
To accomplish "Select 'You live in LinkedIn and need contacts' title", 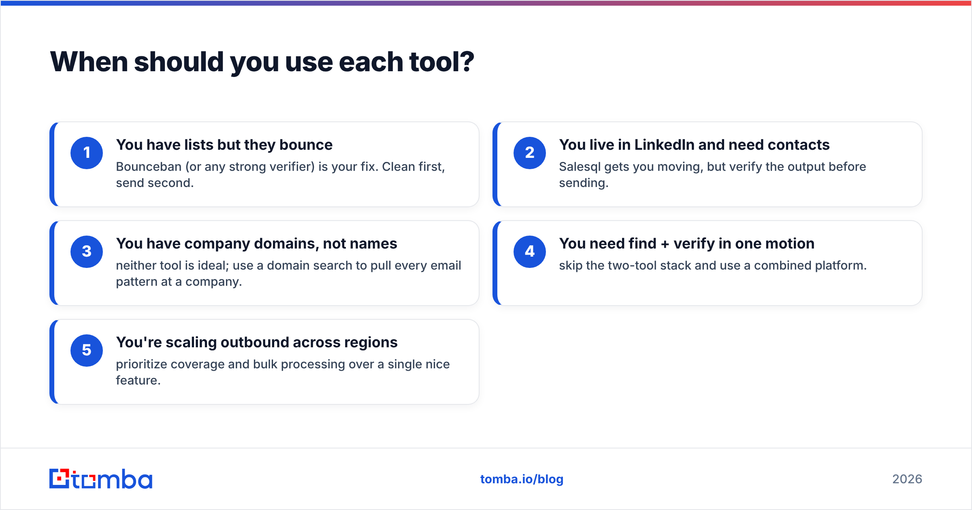I will click(694, 145).
